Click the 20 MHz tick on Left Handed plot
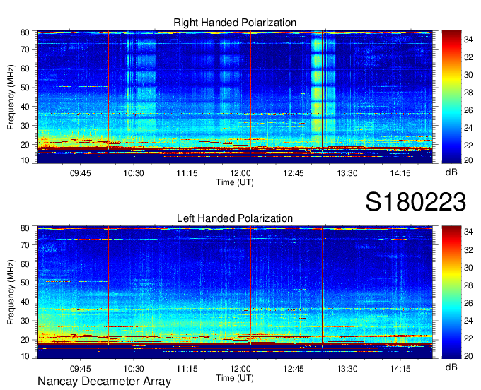Screen dimensions: 481x390 (25, 340)
